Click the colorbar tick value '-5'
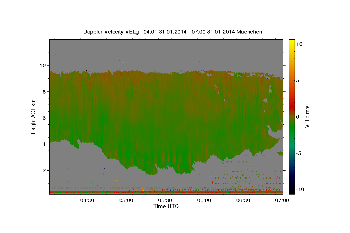The height and width of the screenshot is (233, 350). [x=299, y=153]
